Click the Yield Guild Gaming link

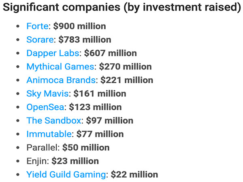[x=66, y=175]
